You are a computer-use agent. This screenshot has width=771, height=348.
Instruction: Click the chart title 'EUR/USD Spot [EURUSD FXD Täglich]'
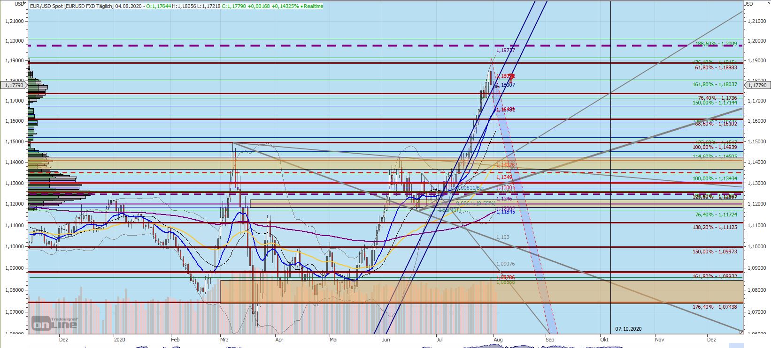(71, 6)
